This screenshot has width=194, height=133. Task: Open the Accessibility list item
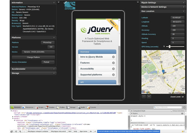tap(97, 69)
